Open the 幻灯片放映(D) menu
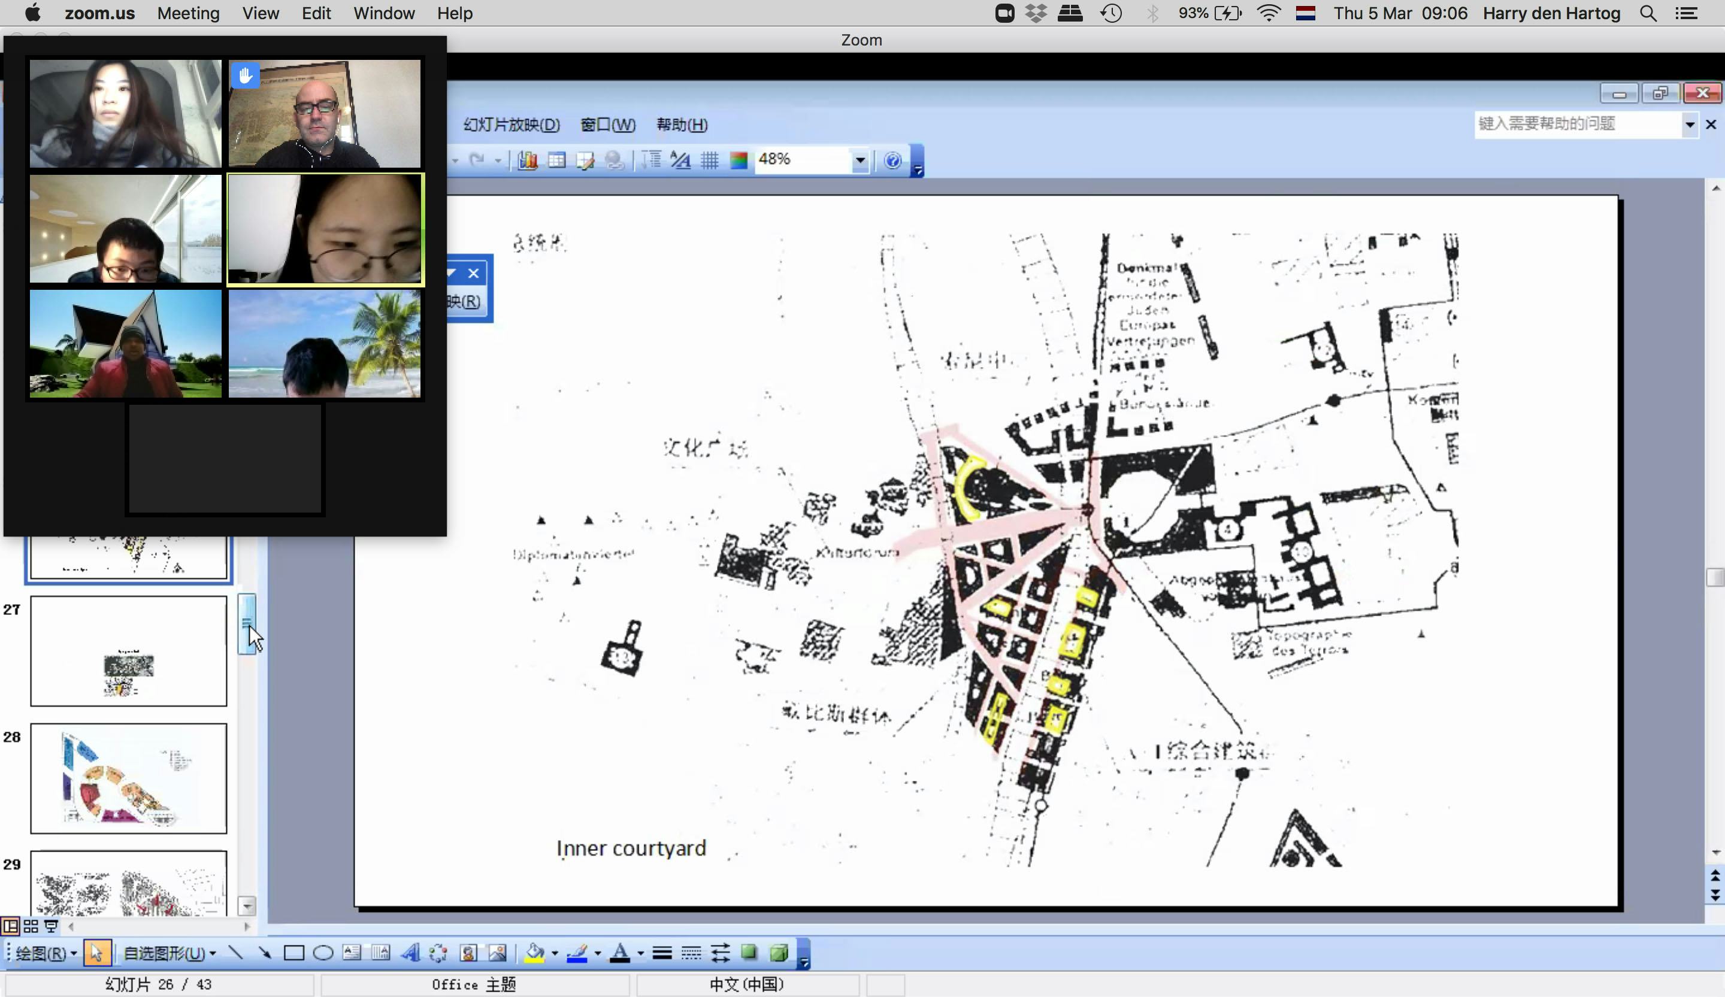The width and height of the screenshot is (1725, 997). pyautogui.click(x=512, y=125)
